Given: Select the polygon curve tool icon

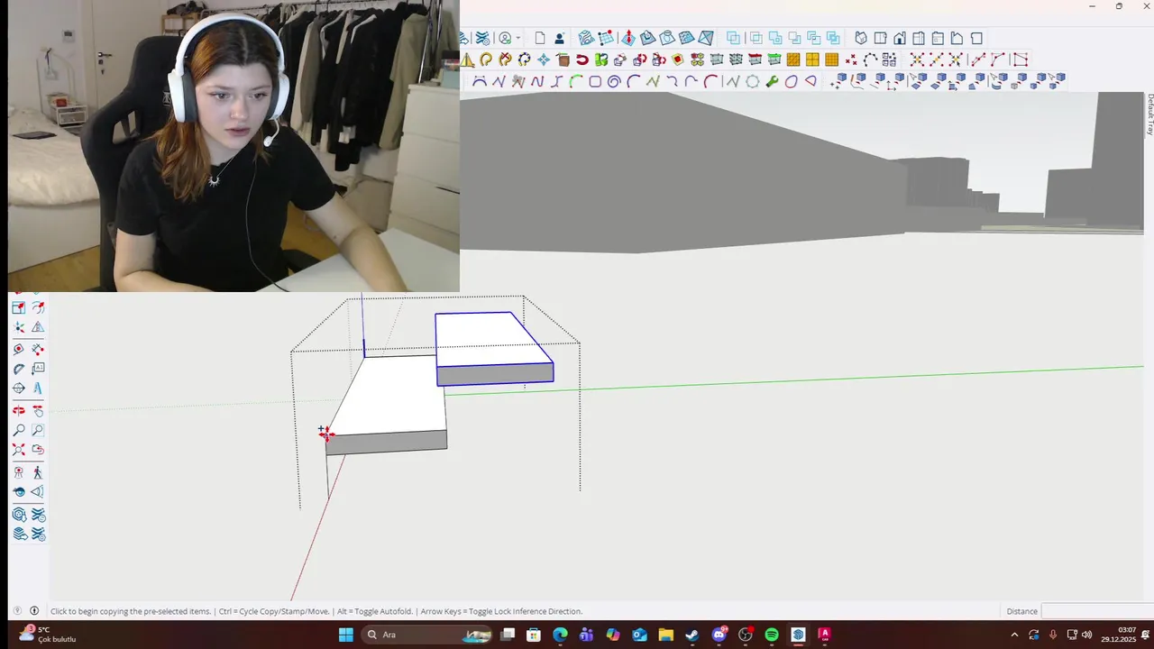Looking at the screenshot, I should click(753, 81).
